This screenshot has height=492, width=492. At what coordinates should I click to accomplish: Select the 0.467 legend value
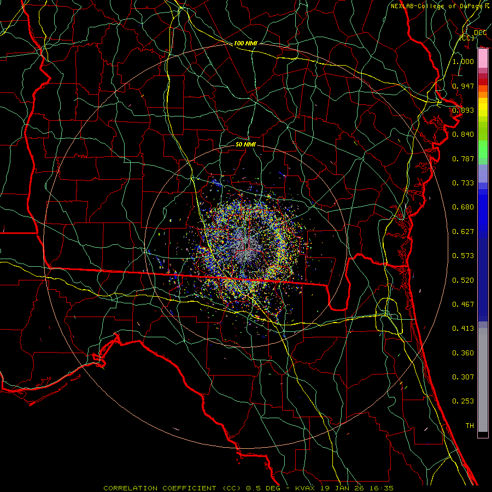[x=463, y=304]
